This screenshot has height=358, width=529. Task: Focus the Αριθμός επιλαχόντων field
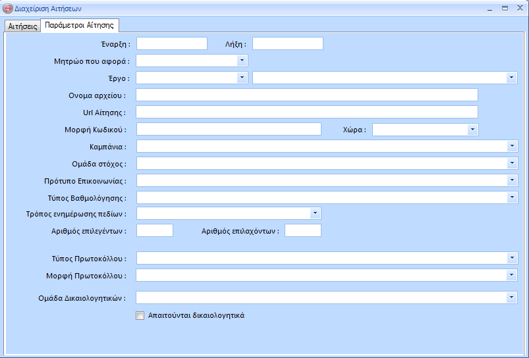pos(302,230)
